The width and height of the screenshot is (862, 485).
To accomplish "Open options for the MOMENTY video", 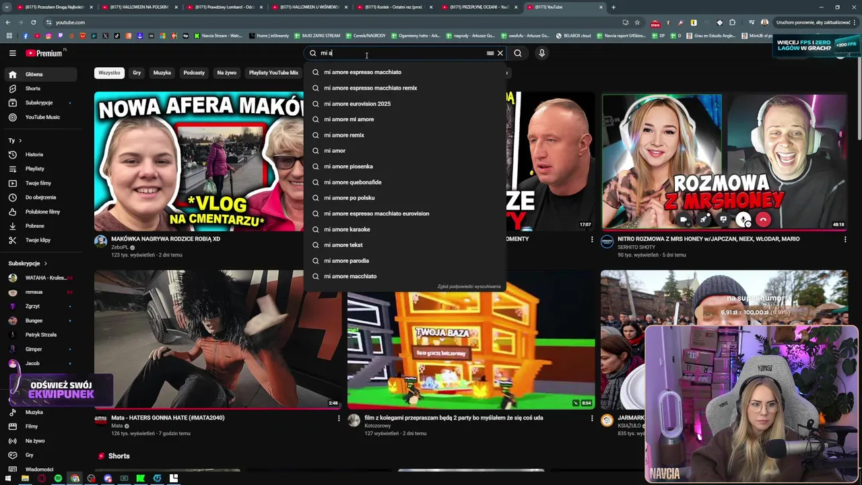I will [592, 239].
